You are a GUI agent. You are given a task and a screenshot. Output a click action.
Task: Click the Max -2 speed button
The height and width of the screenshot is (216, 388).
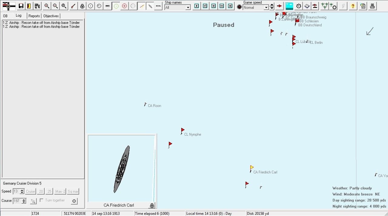60,192
